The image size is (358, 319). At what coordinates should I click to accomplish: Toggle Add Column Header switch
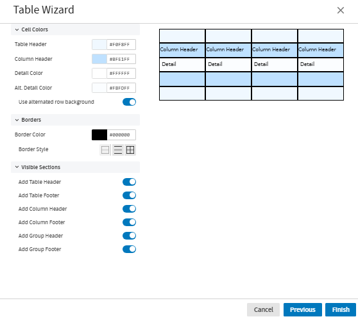tap(129, 209)
